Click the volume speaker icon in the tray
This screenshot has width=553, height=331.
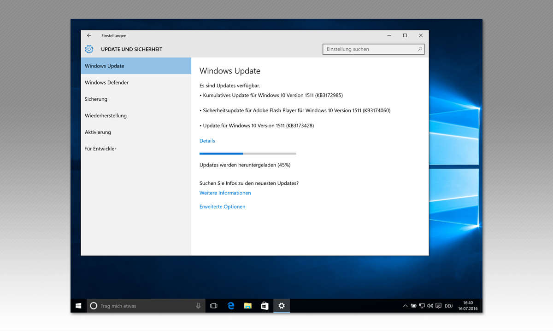[x=430, y=306]
